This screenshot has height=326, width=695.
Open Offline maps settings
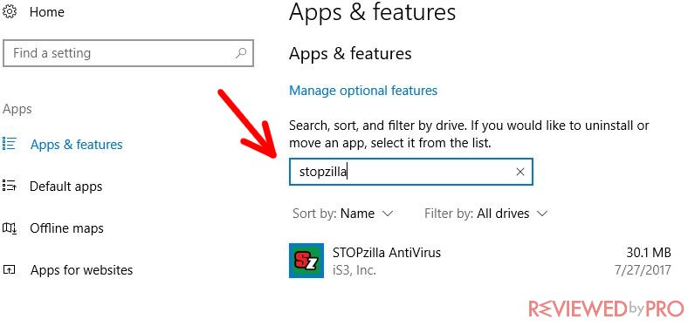click(66, 228)
